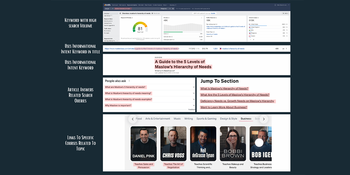
Task: Open Site Audit in the top menu
Action: pyautogui.click(x=141, y=5)
